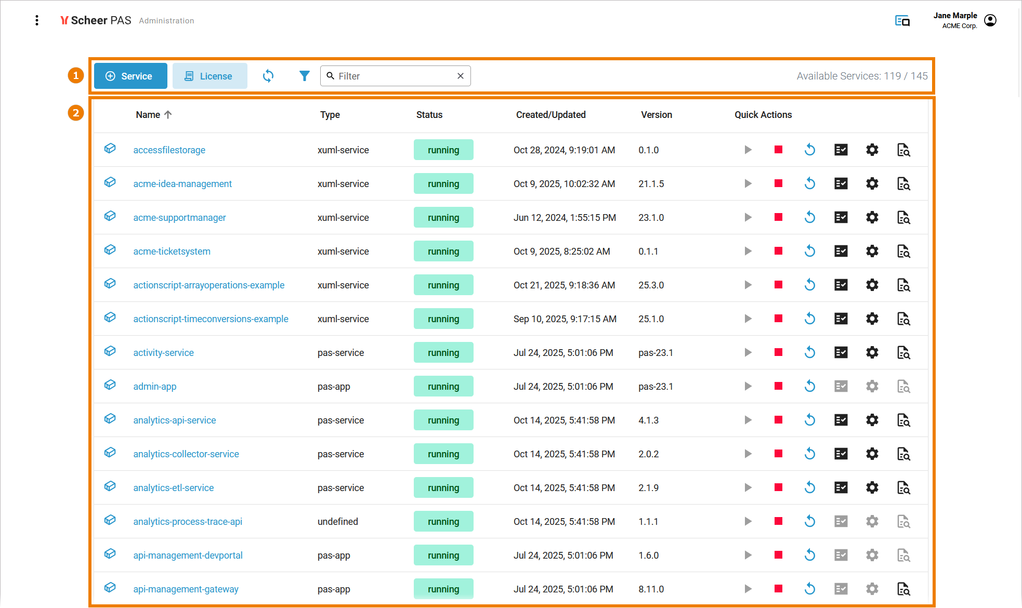Stop the api-management-gateway service
The width and height of the screenshot is (1022, 608).
pos(778,589)
